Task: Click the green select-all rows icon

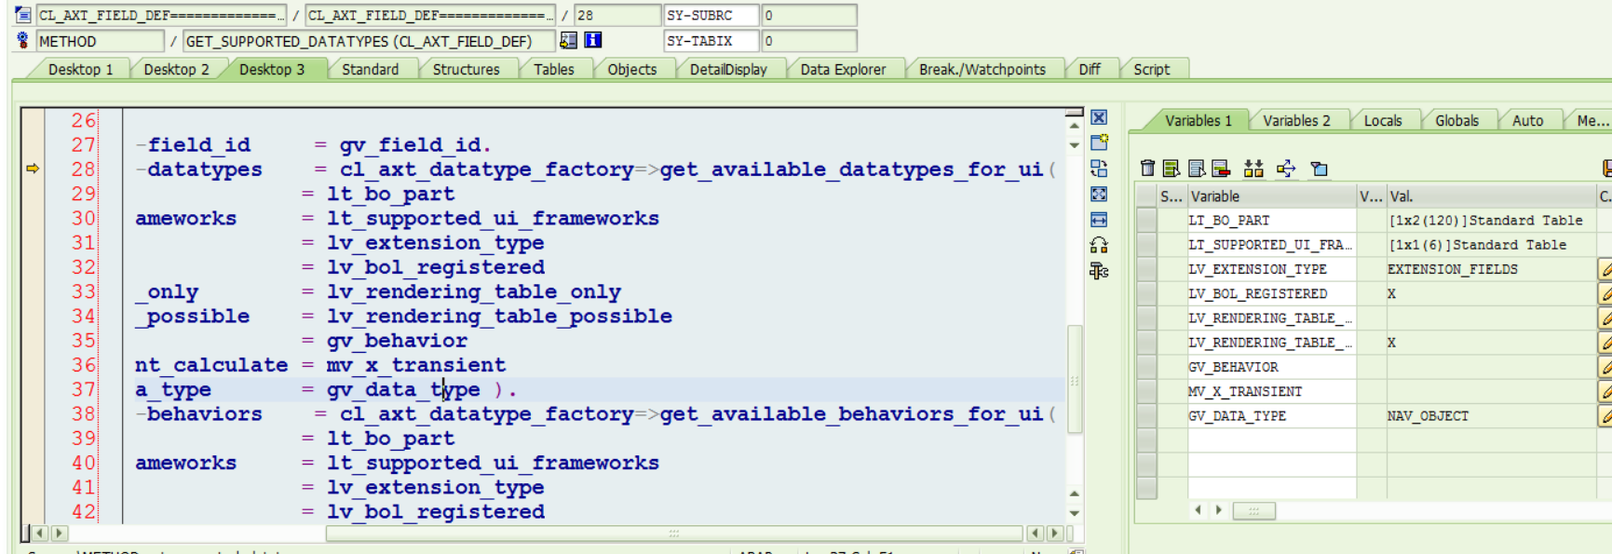Action: tap(1172, 169)
